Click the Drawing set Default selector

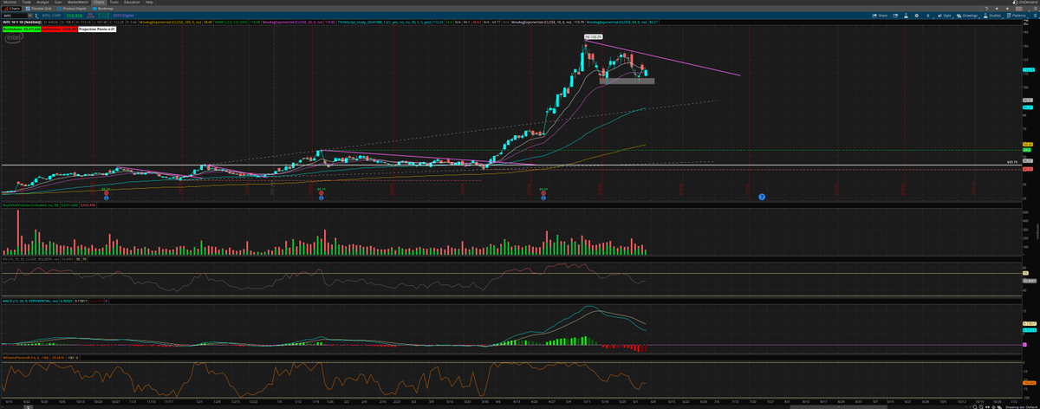pos(1021,406)
